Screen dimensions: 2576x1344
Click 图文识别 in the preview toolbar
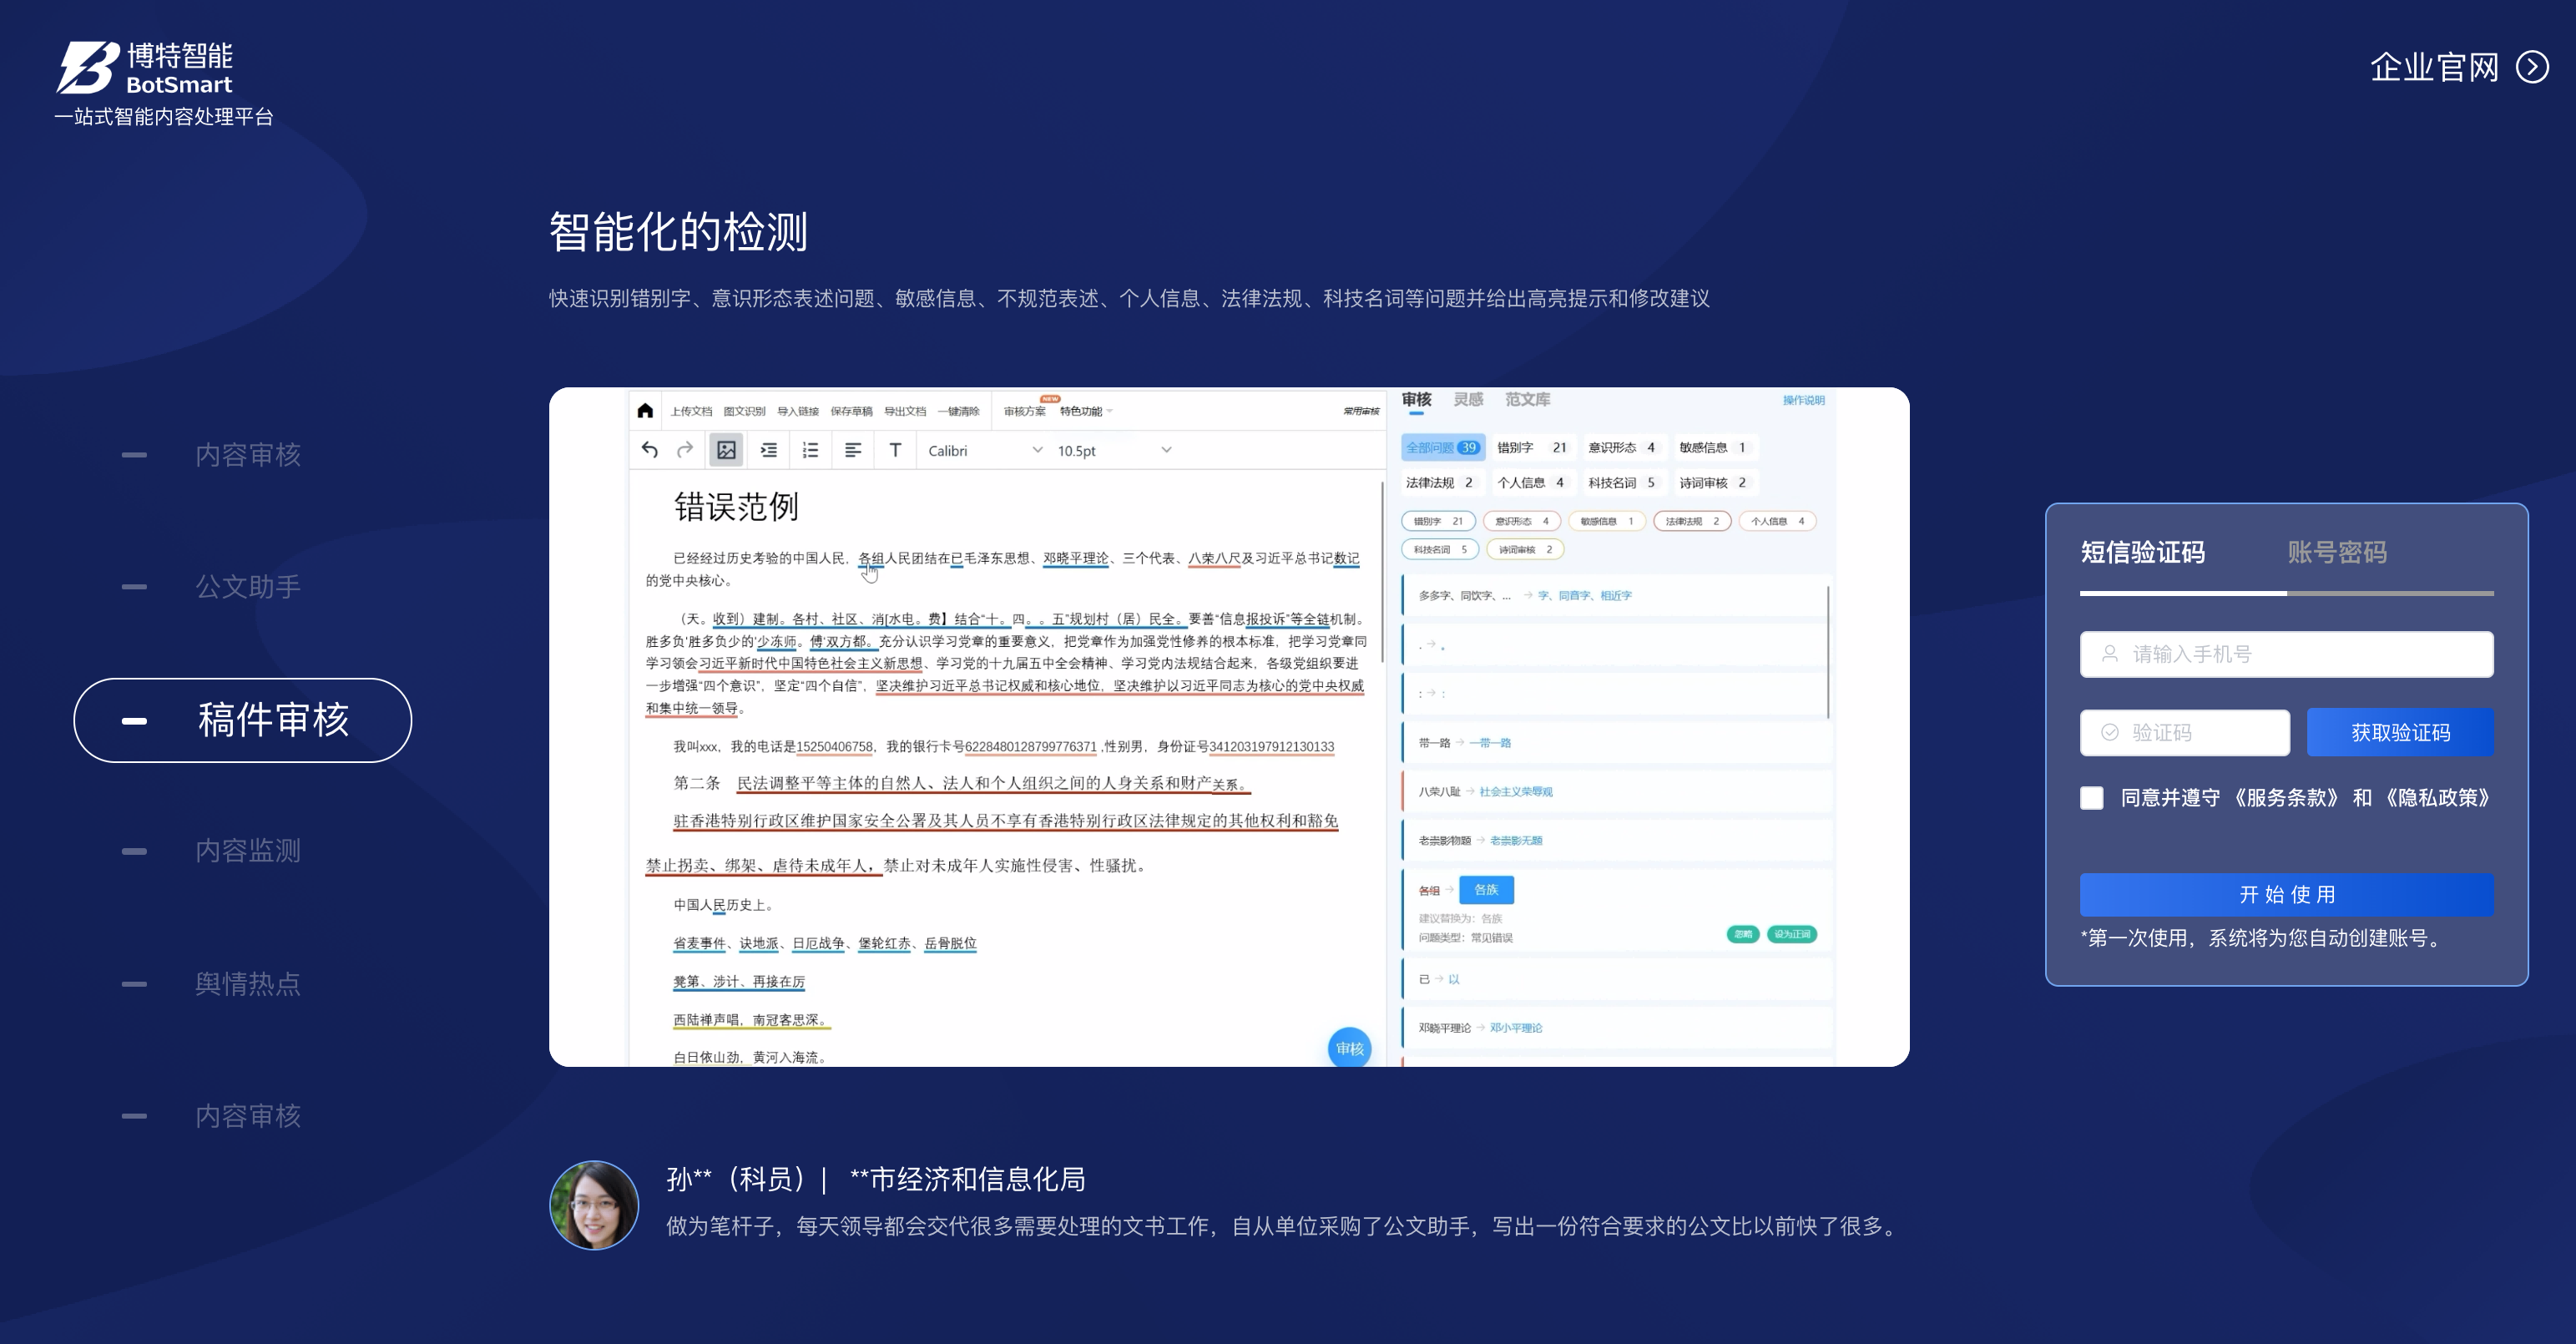(744, 411)
